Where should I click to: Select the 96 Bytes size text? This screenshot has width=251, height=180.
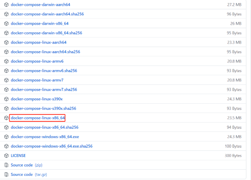pyautogui.click(x=234, y=14)
